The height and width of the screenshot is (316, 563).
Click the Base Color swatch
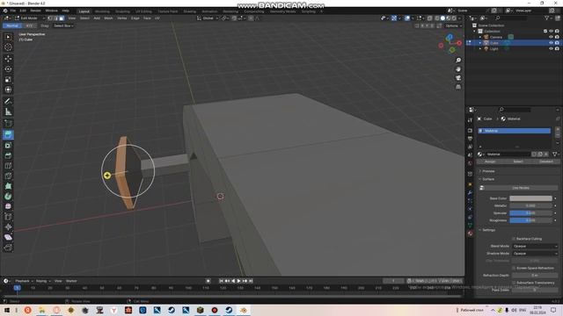(x=530, y=198)
